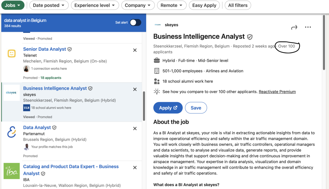Image resolution: width=329 pixels, height=189 pixels.
Task: Open the Remote filter dropdown
Action: coord(172,5)
